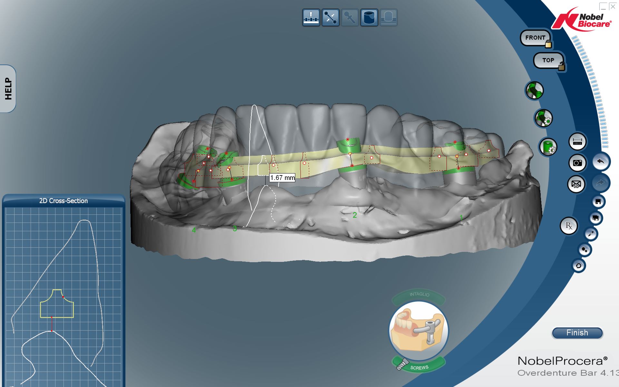619x387 pixels.
Task: Click the dark blue cylinder toolbar icon
Action: click(x=369, y=17)
